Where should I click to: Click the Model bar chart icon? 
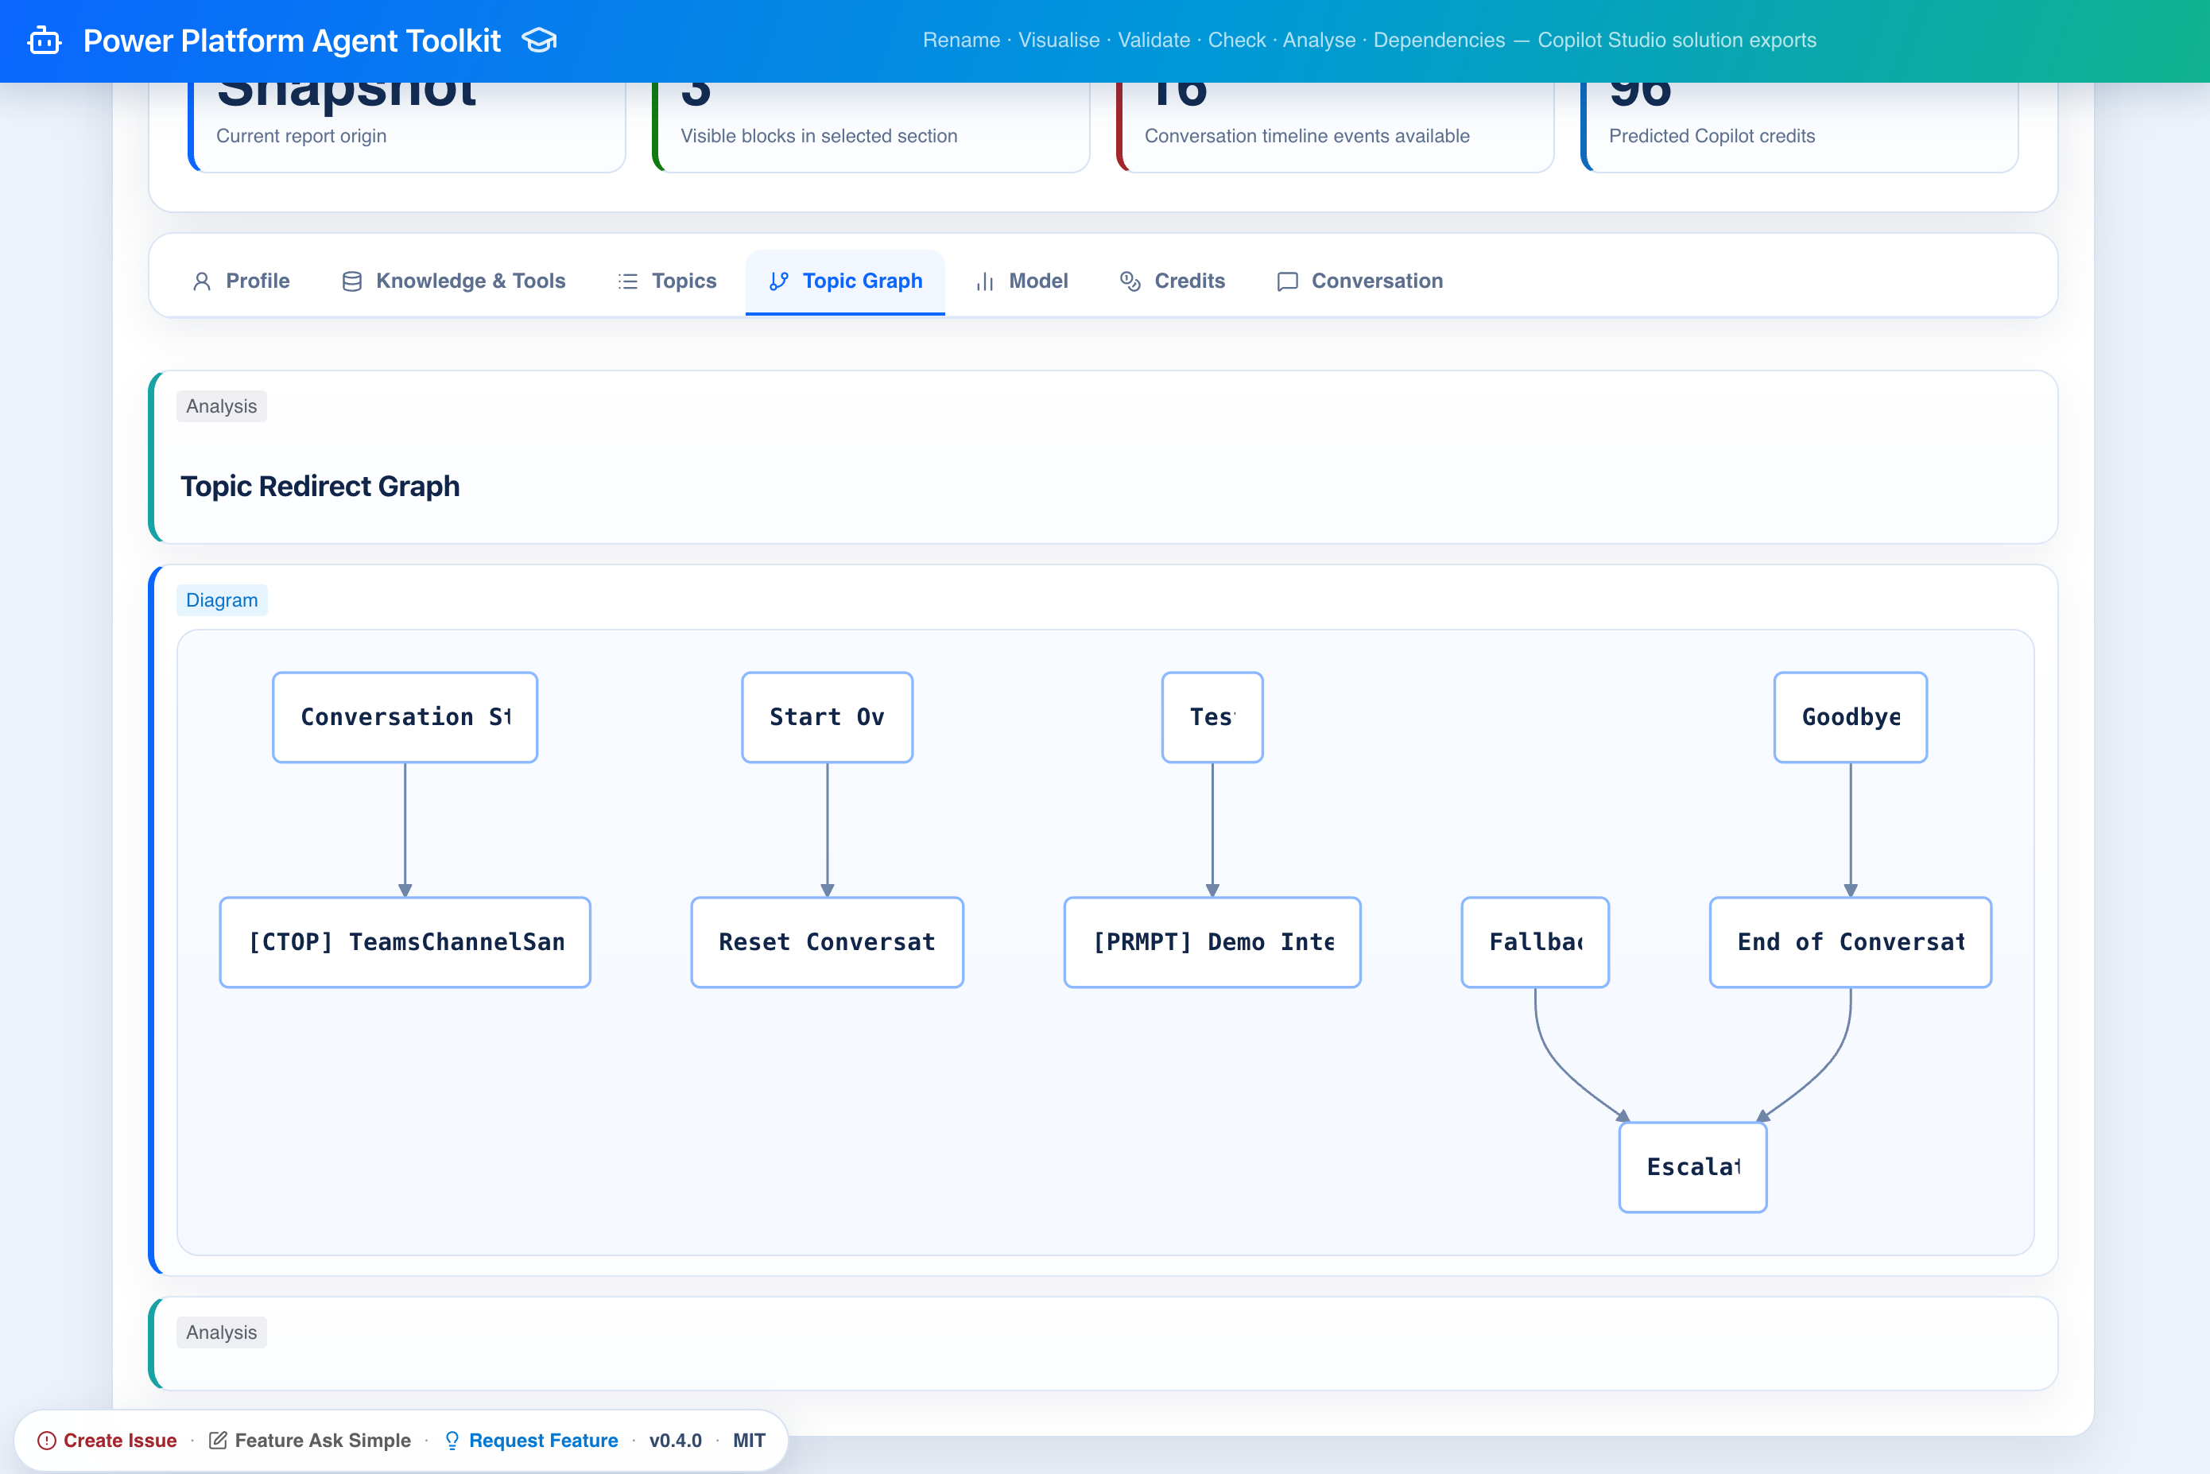pos(984,281)
